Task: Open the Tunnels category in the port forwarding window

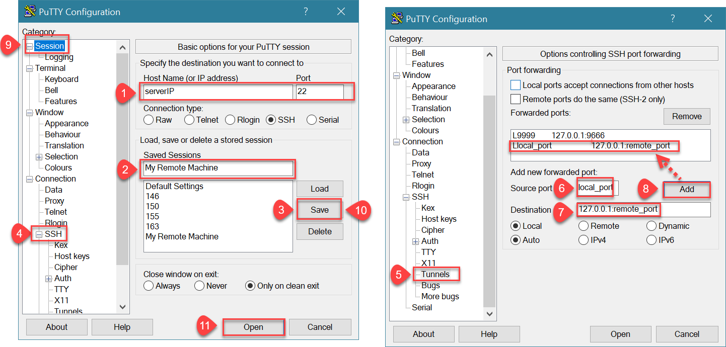Action: pos(435,274)
